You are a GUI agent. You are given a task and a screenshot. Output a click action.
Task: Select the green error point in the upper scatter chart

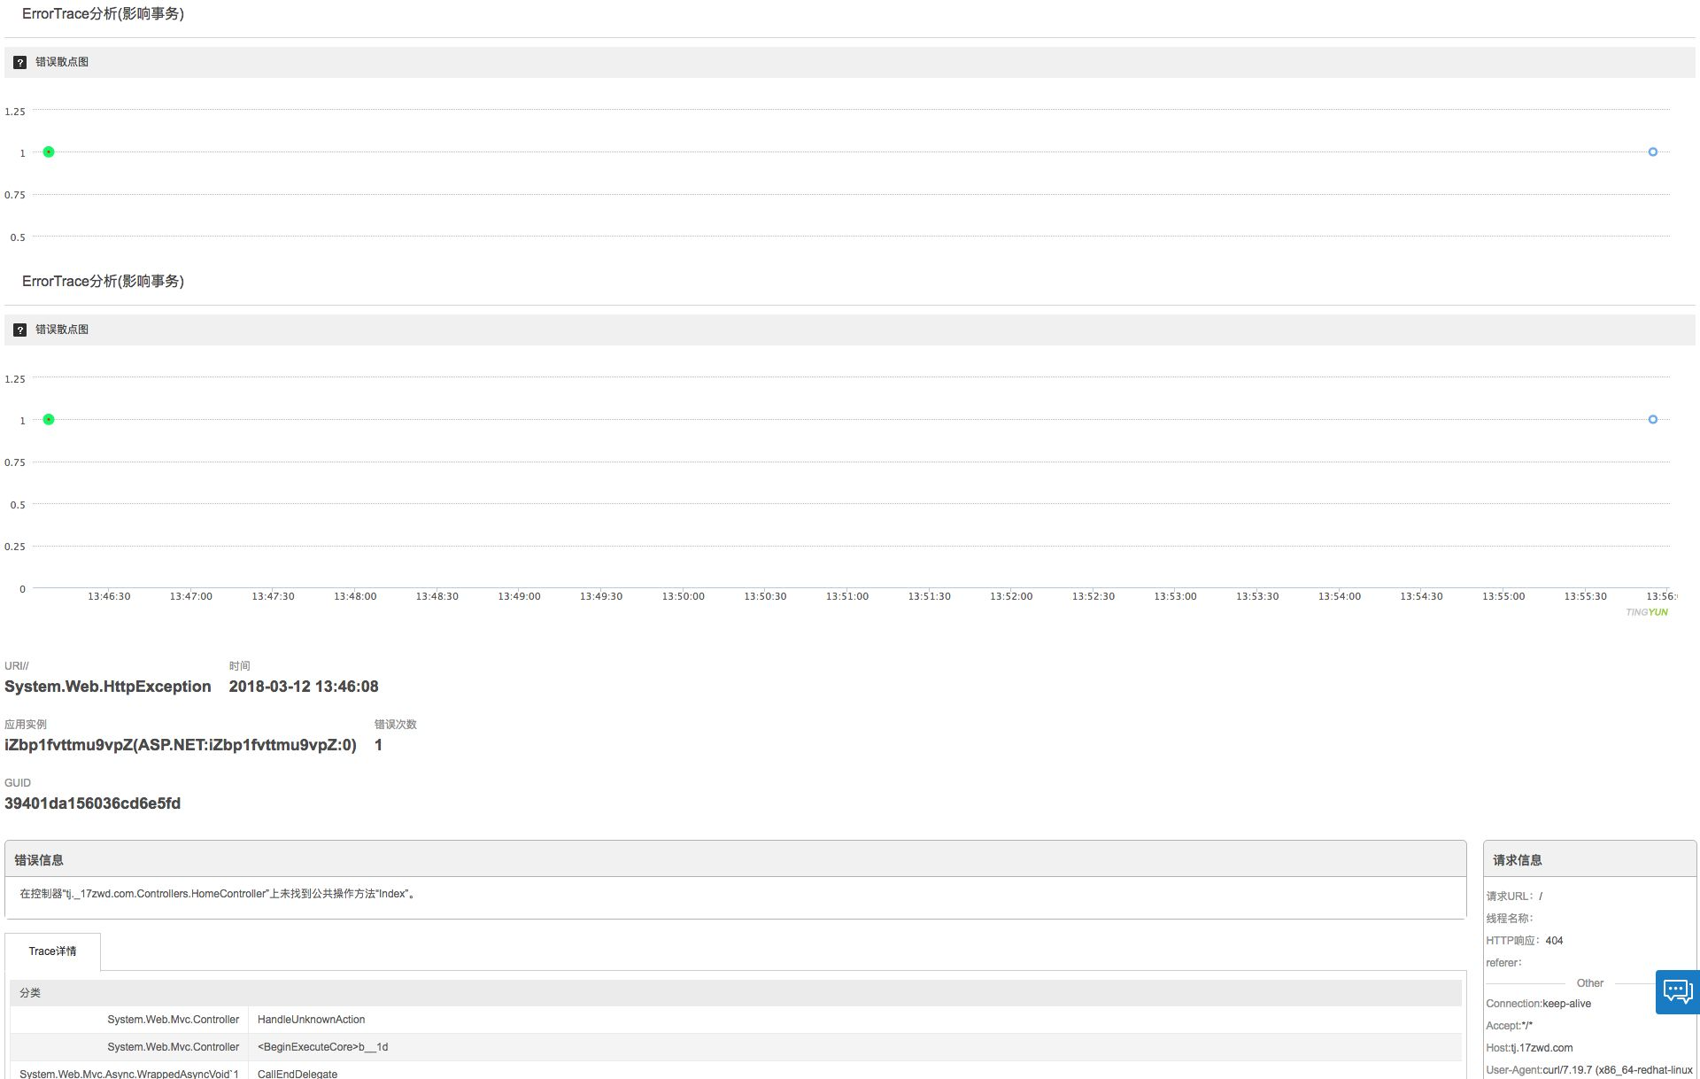[49, 152]
